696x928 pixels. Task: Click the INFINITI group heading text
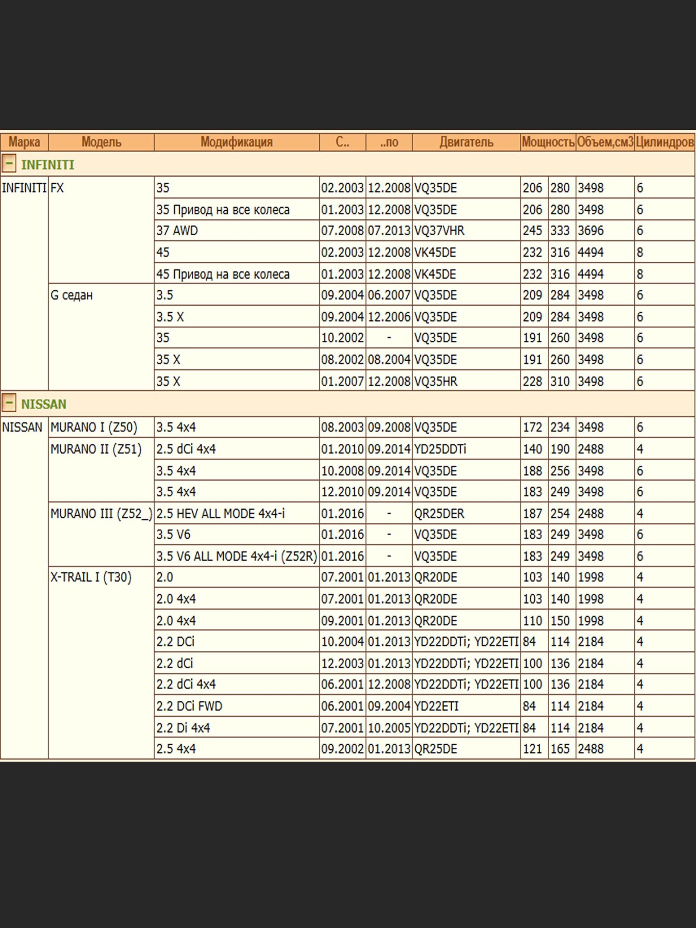[47, 165]
